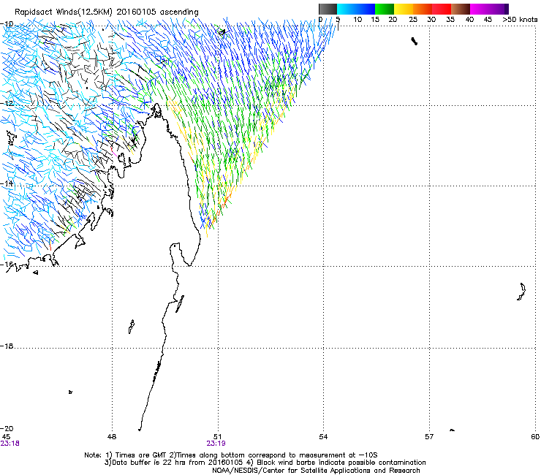Click the -20 latitude axis label
The image size is (541, 475).
7,428
